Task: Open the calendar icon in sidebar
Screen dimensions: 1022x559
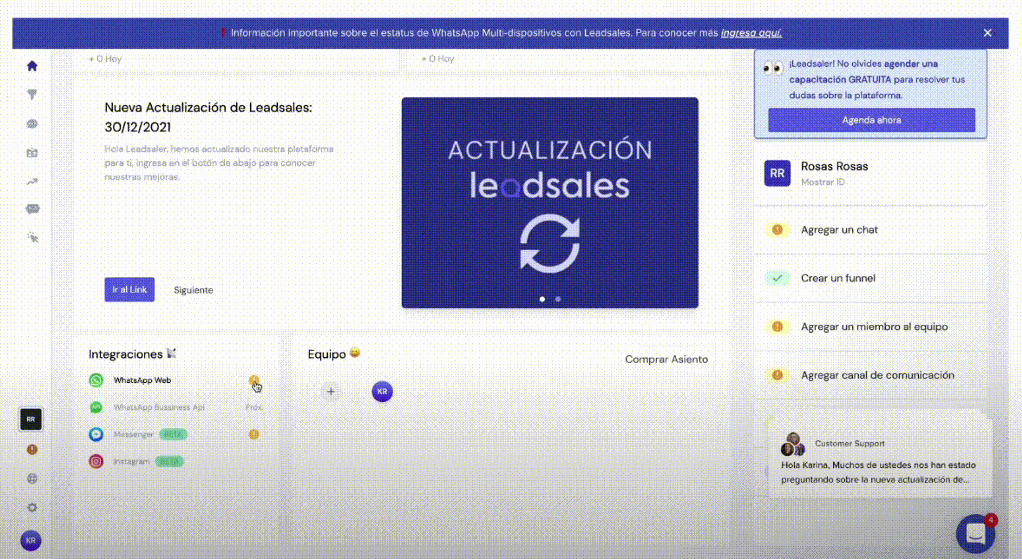Action: click(x=32, y=153)
